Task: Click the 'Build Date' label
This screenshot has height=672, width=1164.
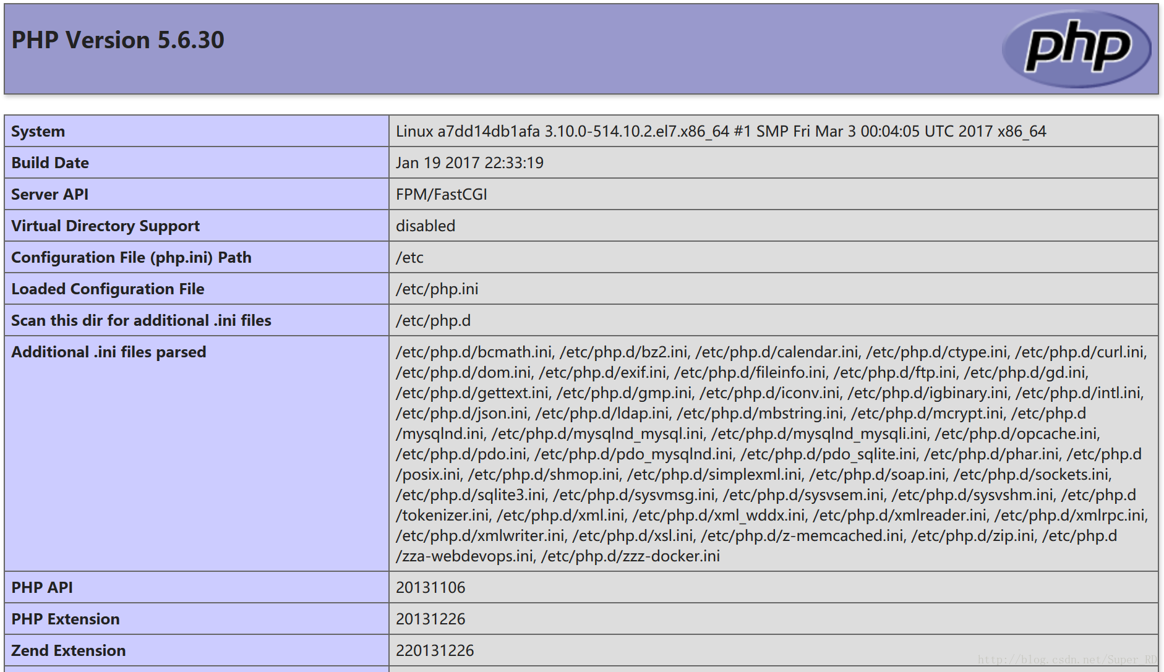Action: coord(50,163)
